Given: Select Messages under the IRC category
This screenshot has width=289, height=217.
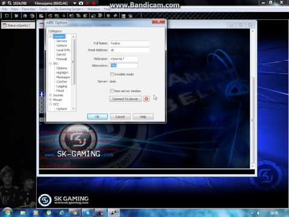Looking at the screenshot, I should (x=63, y=77).
